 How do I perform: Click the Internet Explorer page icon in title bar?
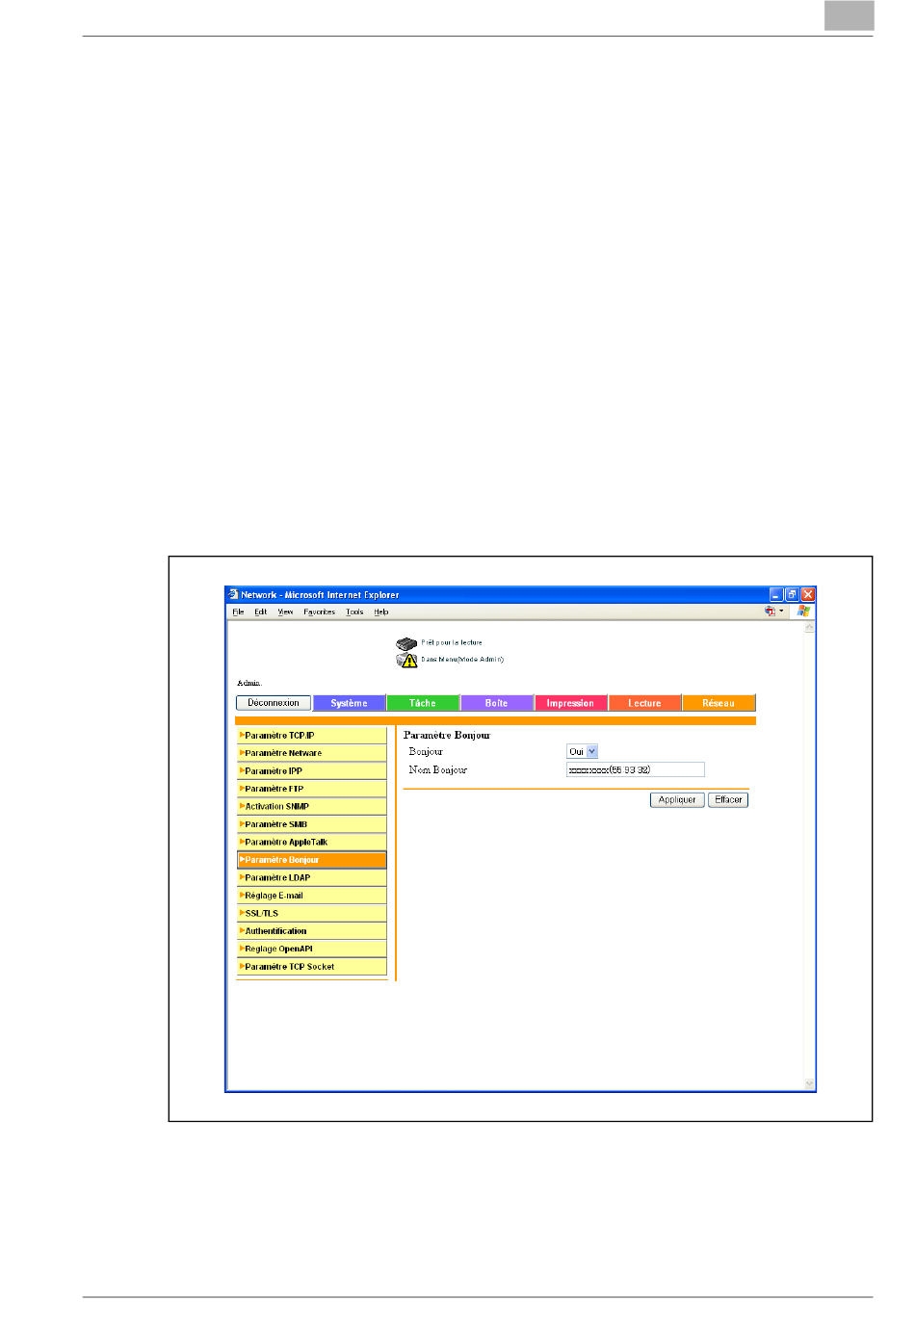coord(233,595)
